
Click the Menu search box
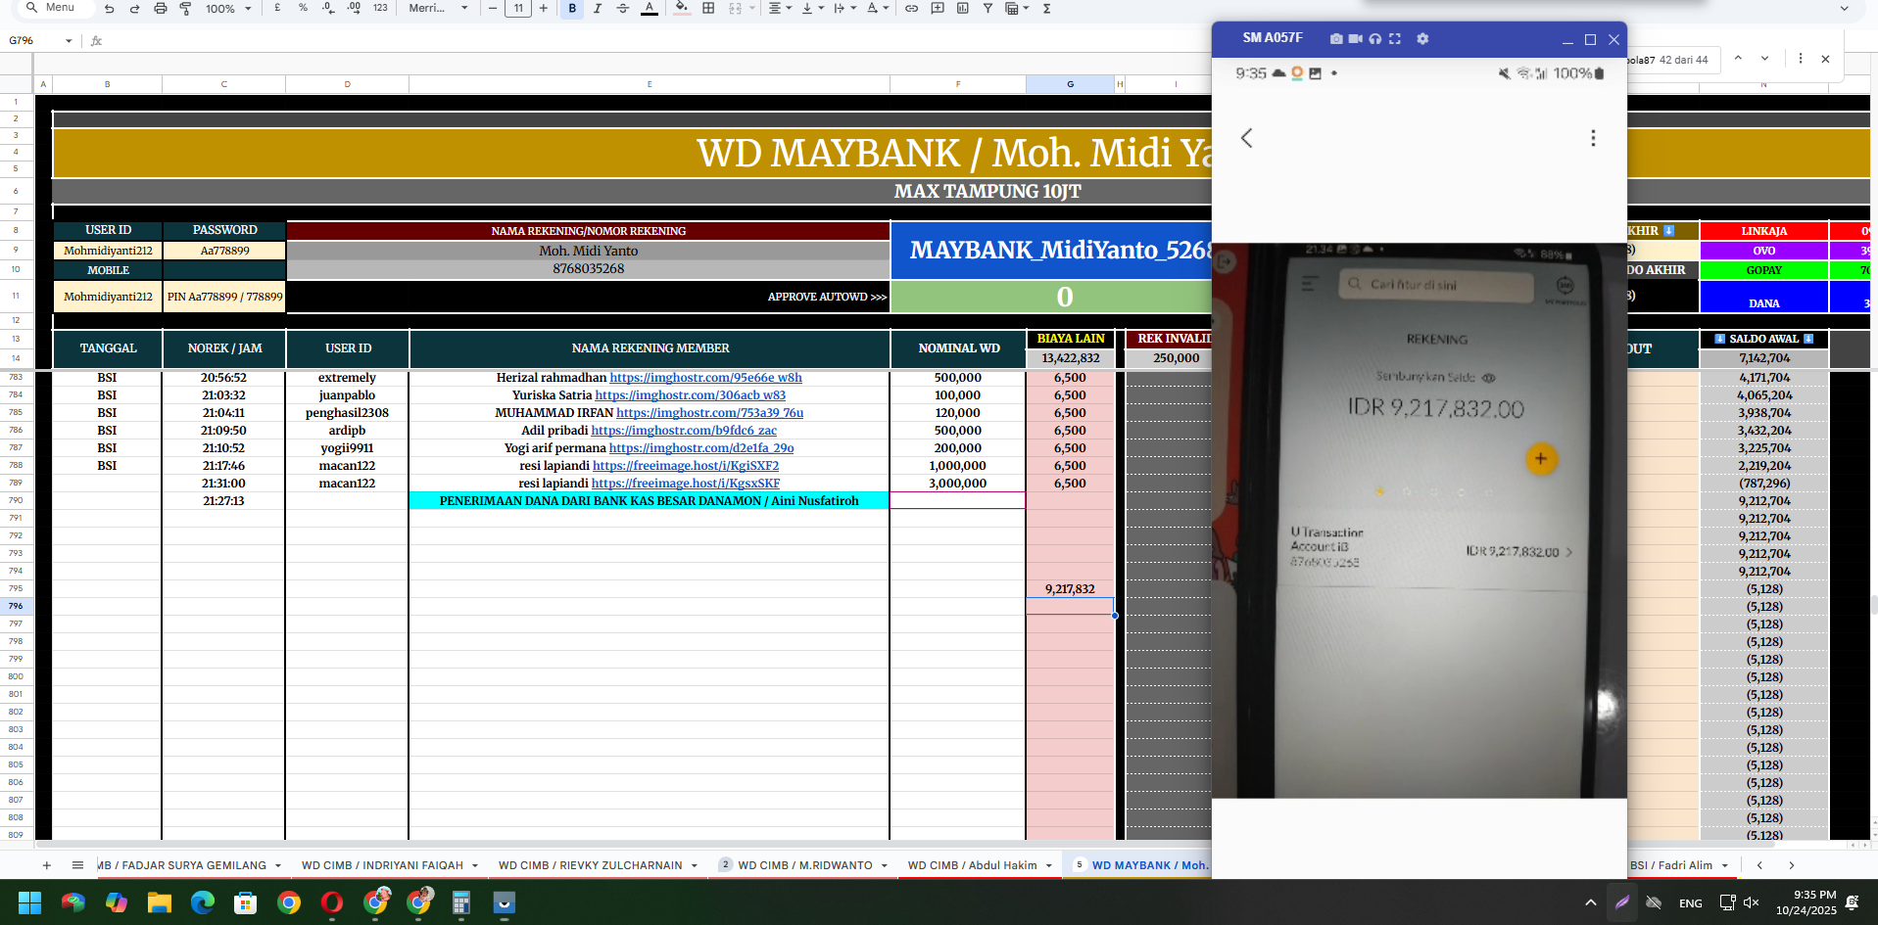pos(57,8)
